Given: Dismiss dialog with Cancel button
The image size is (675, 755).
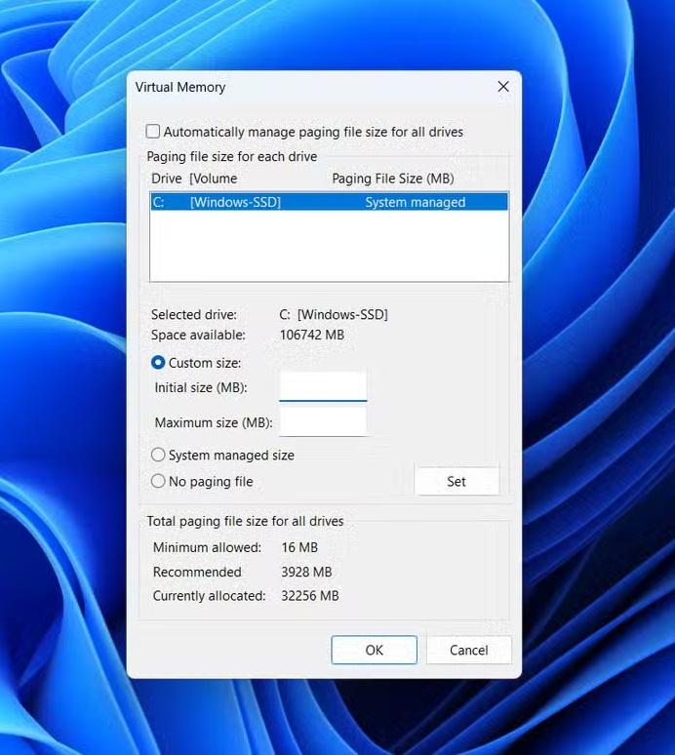Looking at the screenshot, I should (468, 650).
